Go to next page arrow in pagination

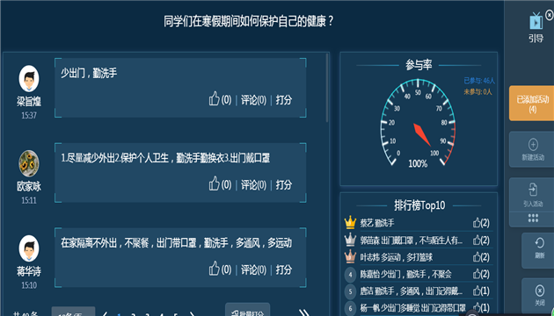coord(193,314)
